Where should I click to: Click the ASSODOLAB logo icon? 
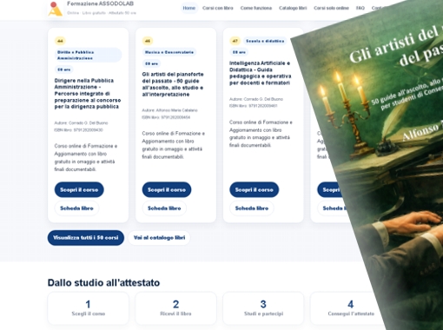click(55, 9)
